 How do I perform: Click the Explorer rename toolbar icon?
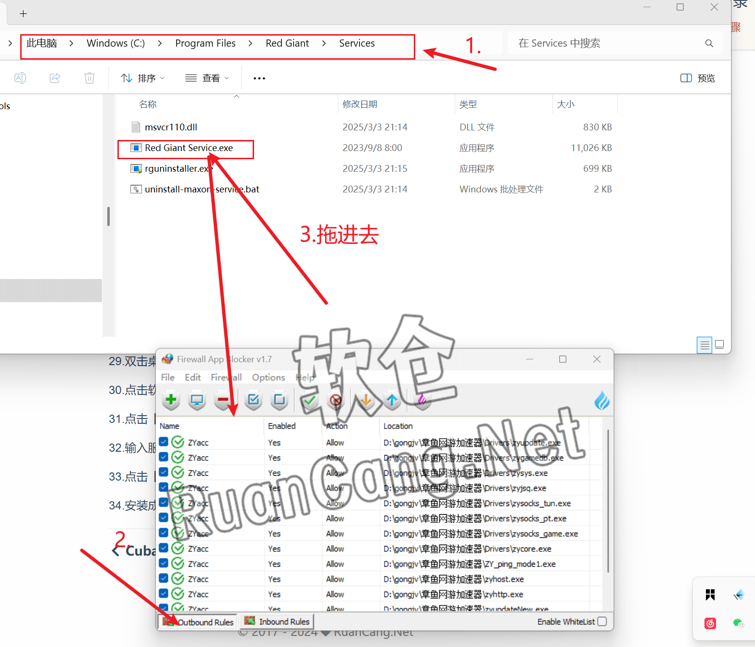pos(20,78)
